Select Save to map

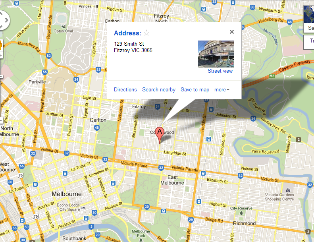click(x=195, y=90)
